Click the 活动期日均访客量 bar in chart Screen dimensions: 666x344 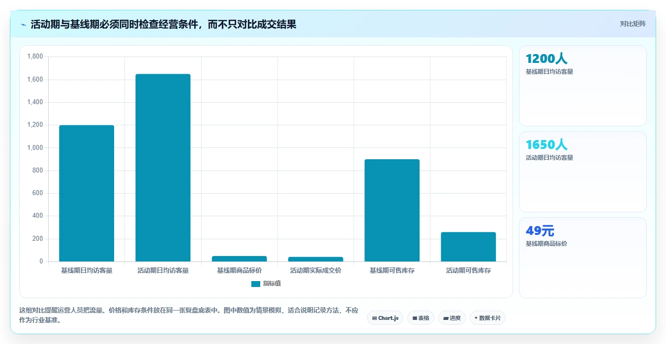pyautogui.click(x=163, y=168)
